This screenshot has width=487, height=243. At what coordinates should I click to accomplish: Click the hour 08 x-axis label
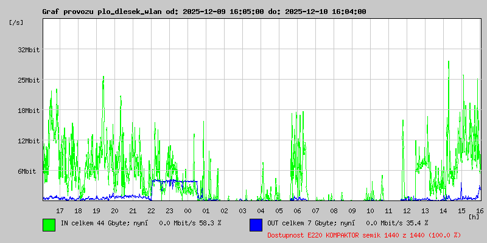pos(334,211)
